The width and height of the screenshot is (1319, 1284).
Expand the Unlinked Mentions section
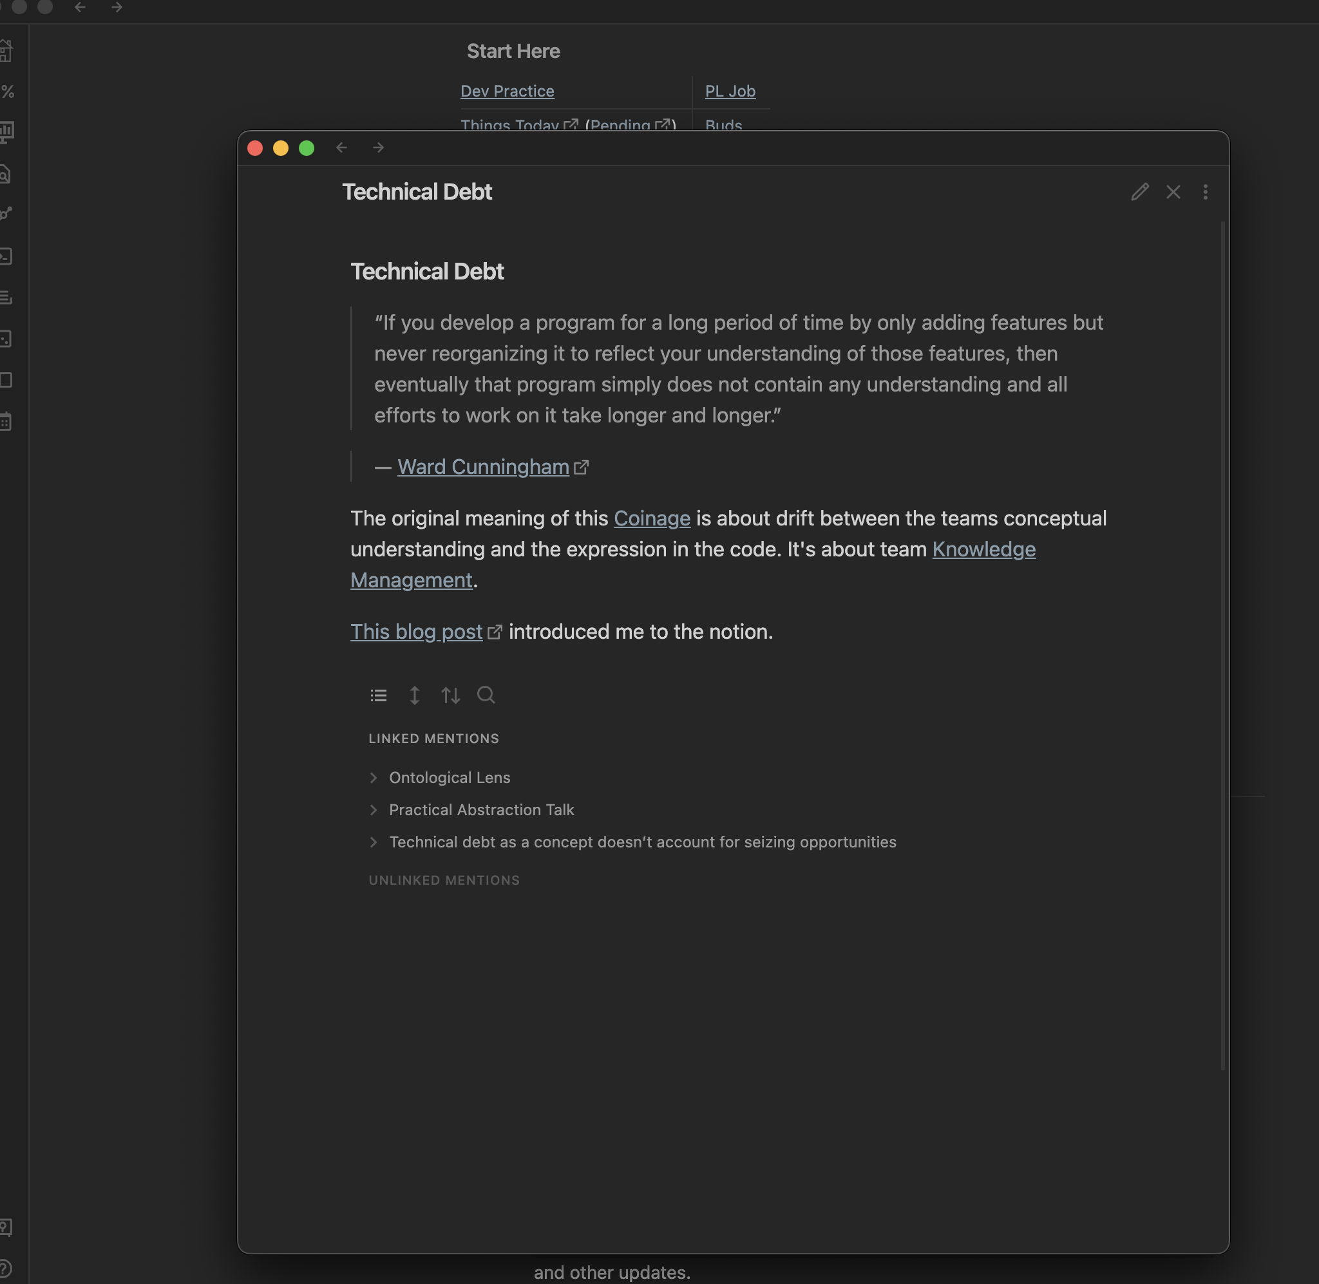coord(444,880)
